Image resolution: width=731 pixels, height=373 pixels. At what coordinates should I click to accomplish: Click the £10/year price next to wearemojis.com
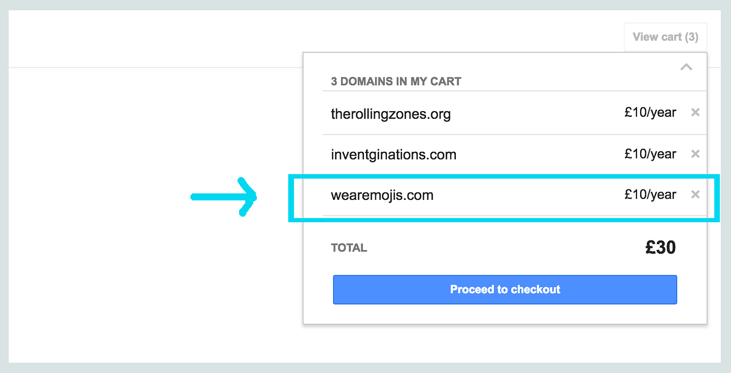coord(650,194)
